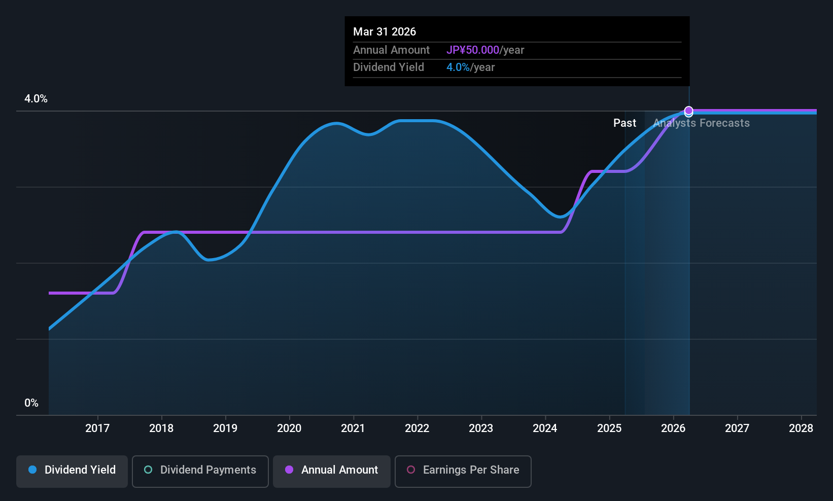833x501 pixels.
Task: Show the Earnings Per Share series
Action: (x=463, y=471)
